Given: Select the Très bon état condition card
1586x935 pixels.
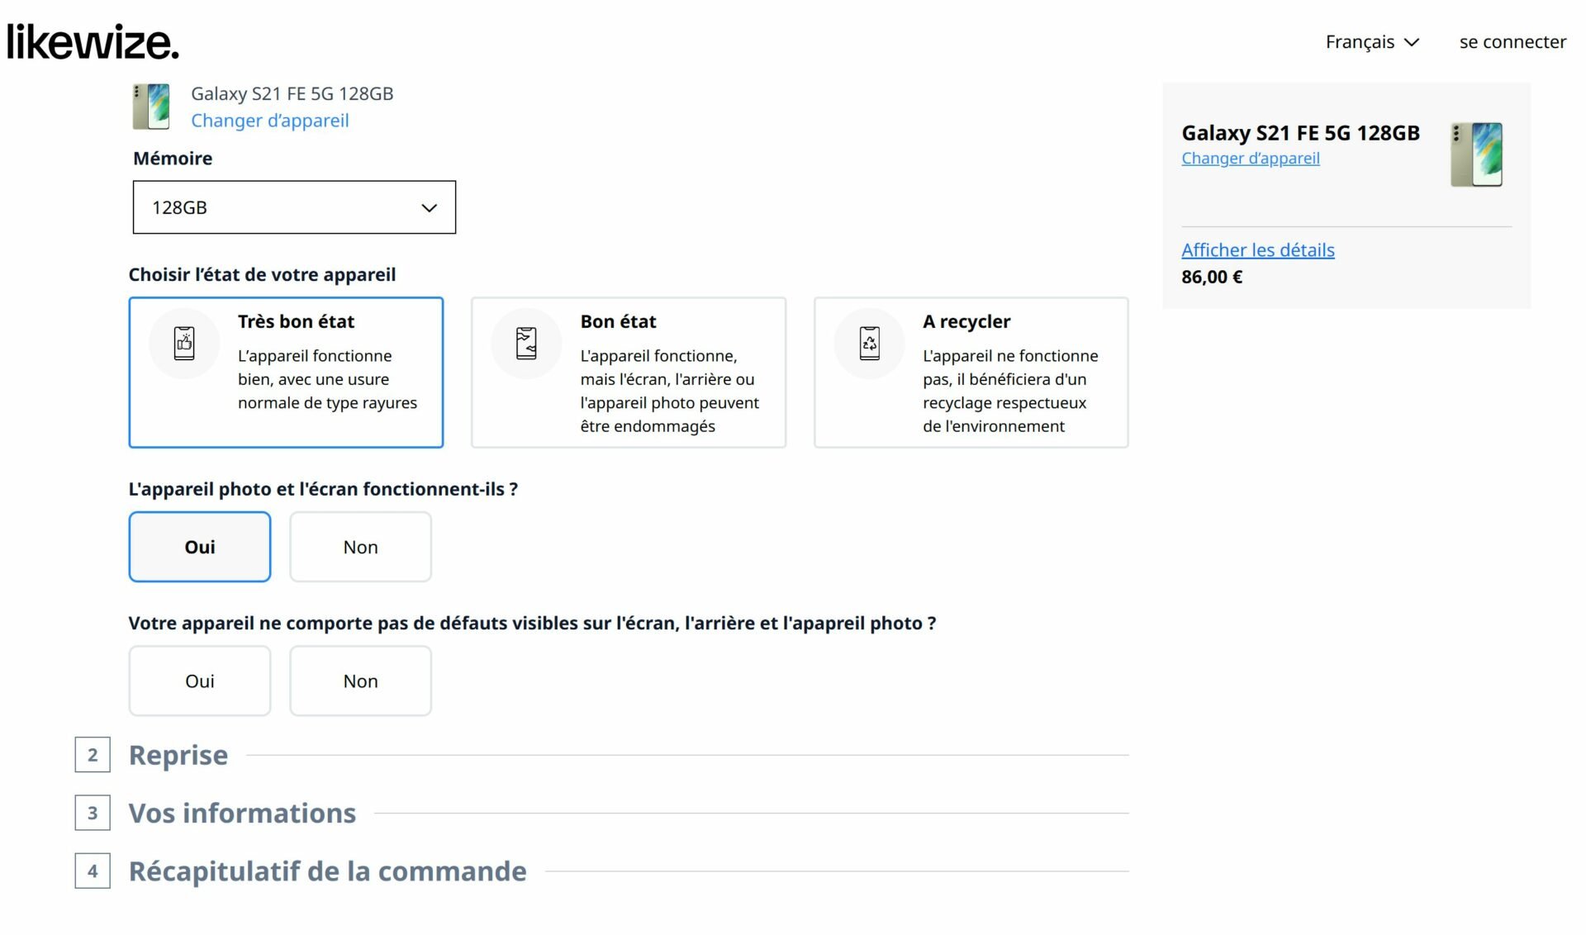Looking at the screenshot, I should tap(286, 373).
